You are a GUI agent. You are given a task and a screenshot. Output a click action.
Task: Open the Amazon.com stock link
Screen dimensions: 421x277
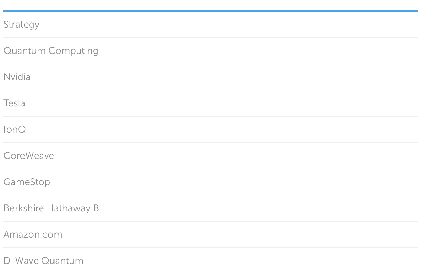point(33,235)
